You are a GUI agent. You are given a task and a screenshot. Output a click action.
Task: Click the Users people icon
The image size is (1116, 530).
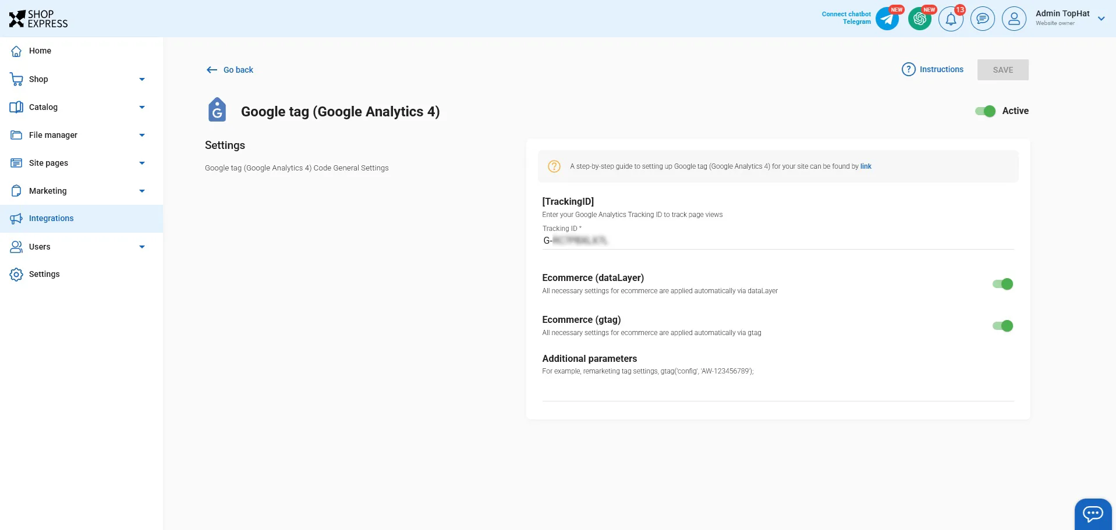tap(16, 247)
